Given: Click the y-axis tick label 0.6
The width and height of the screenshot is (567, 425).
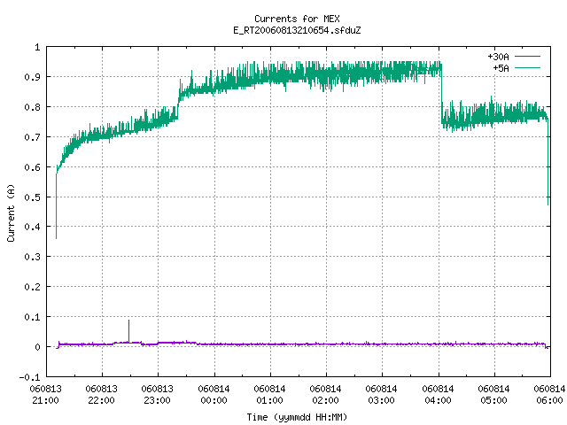Looking at the screenshot, I should [32, 167].
